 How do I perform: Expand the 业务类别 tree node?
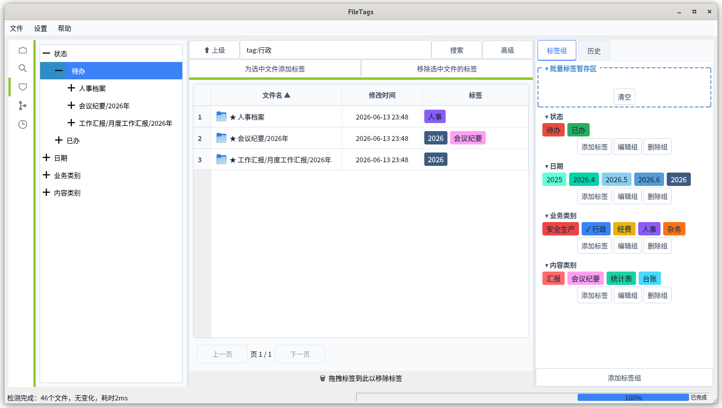pos(46,175)
